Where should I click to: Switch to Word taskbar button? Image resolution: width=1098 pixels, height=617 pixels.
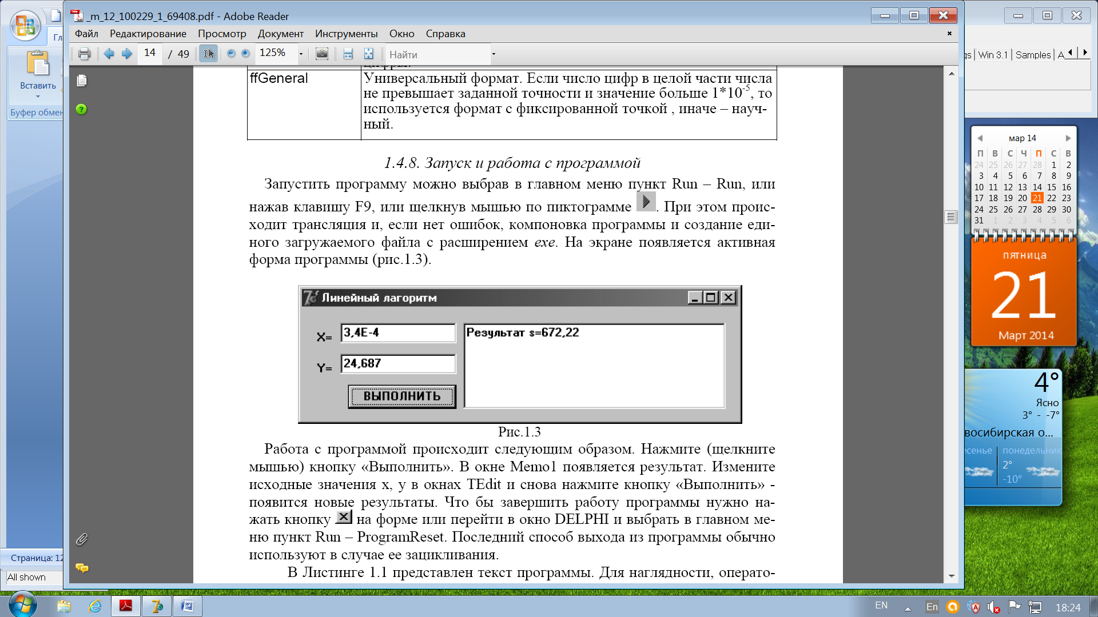pos(188,606)
